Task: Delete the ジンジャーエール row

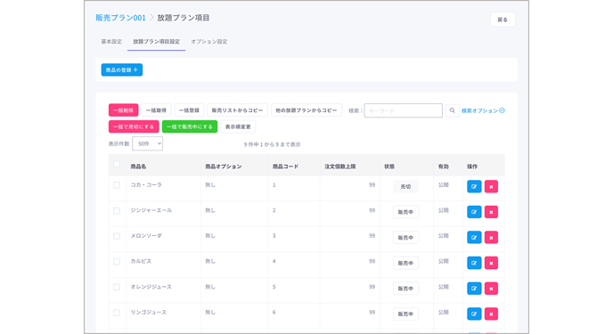Action: 491,212
